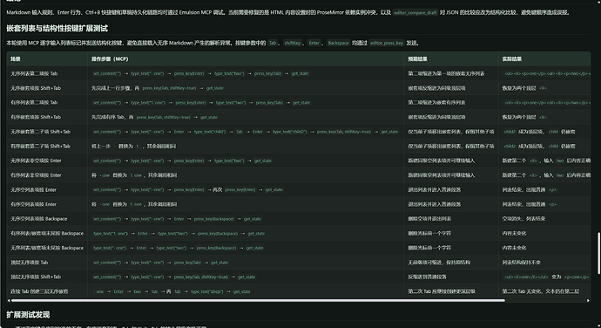Click the cell 顶层无序项按 Shift+Tab
This screenshot has height=328, width=601.
(x=36, y=277)
